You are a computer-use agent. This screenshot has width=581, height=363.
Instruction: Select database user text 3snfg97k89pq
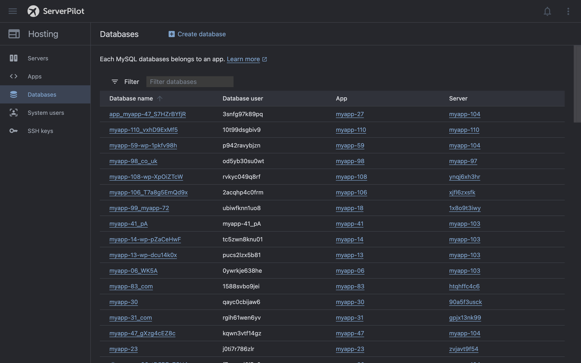point(243,114)
